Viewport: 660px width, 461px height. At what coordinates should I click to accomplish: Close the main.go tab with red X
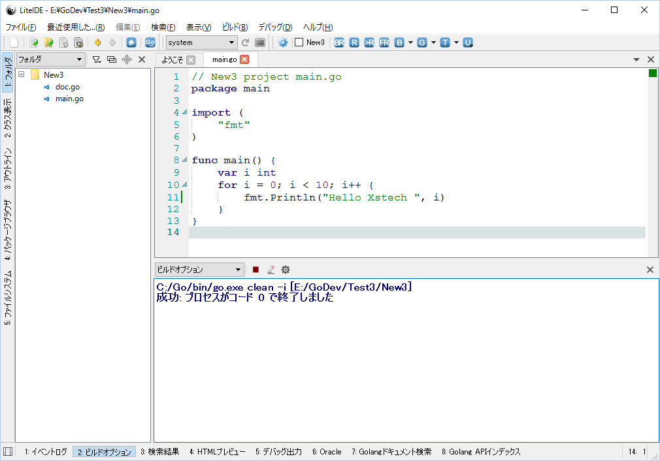[244, 59]
